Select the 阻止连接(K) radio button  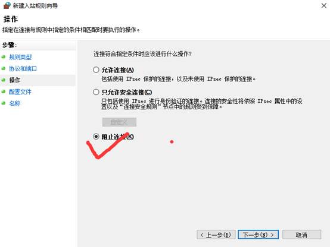pyautogui.click(x=96, y=137)
